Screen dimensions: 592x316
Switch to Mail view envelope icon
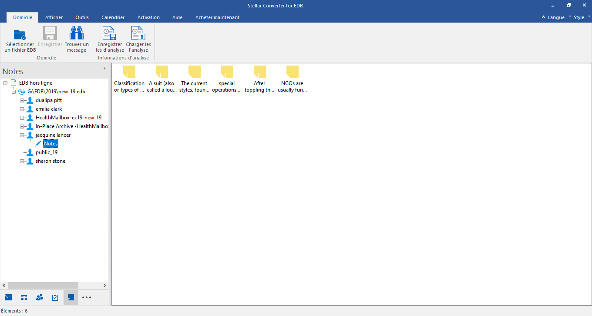click(8, 297)
